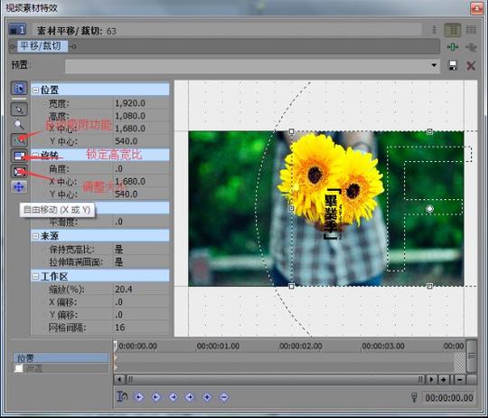
Task: Click the plus zoom-in timeline button
Action: coord(443,379)
